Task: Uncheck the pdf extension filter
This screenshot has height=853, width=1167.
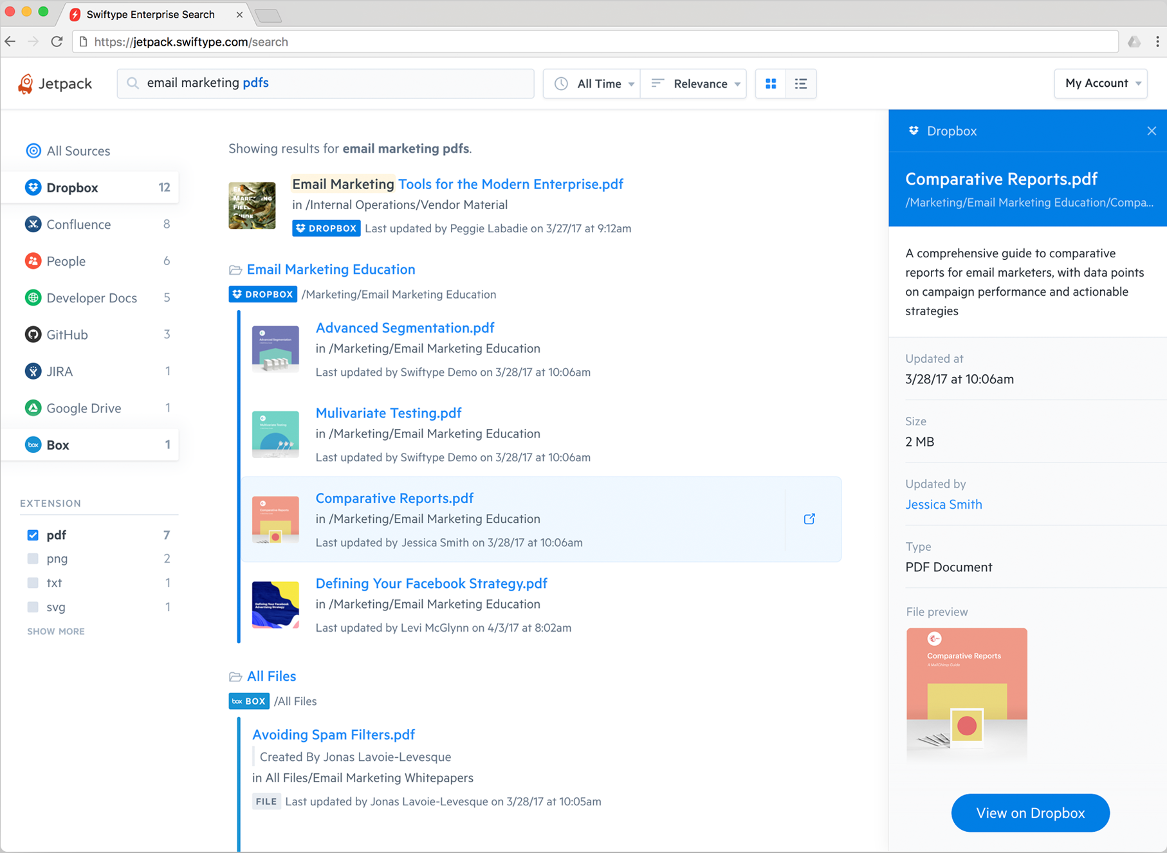Action: (x=33, y=535)
